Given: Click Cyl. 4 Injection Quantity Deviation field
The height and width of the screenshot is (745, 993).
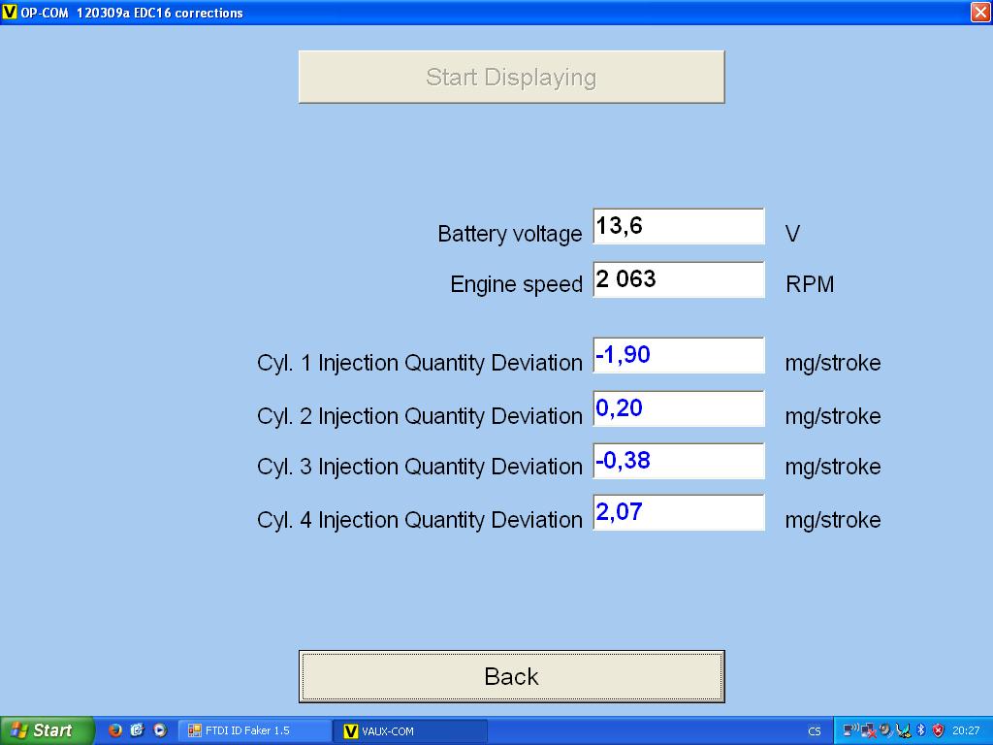Looking at the screenshot, I should pos(678,512).
